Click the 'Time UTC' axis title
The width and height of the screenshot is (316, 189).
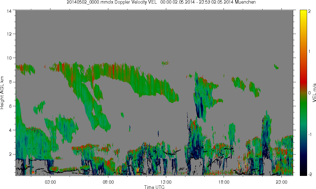click(154, 187)
